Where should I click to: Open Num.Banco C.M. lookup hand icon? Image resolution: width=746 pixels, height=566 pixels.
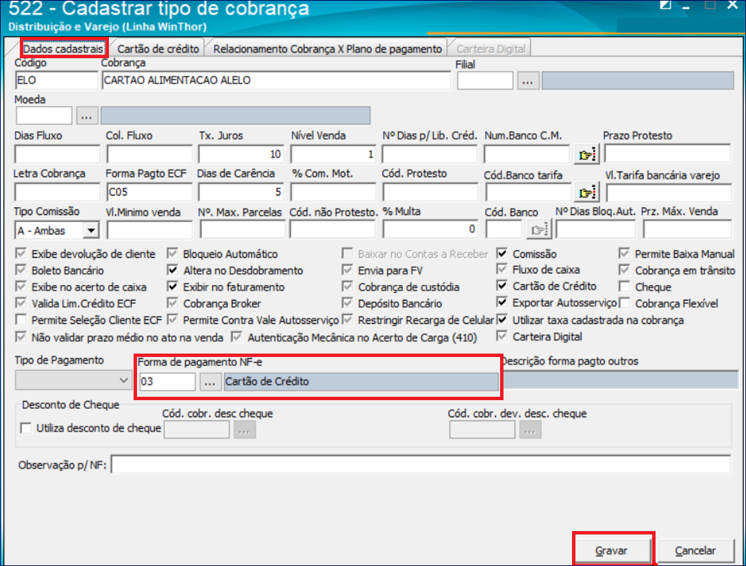586,154
